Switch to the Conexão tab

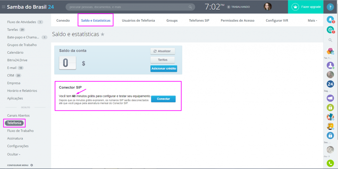63,20
